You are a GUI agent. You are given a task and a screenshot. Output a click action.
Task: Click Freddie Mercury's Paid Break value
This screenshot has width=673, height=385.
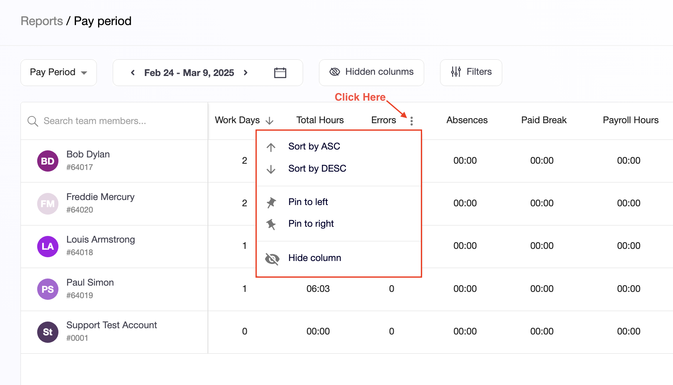tap(542, 203)
